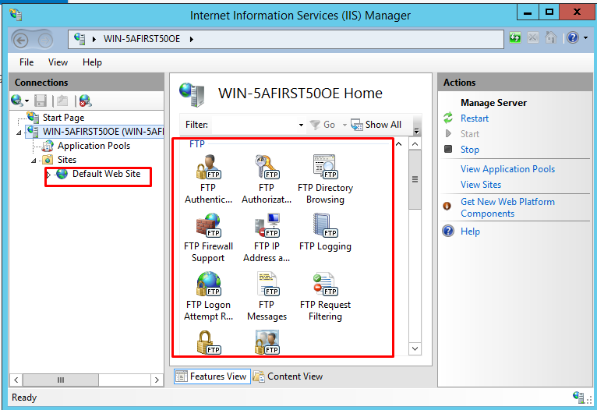Open FTP Messages feature
Image resolution: width=597 pixels, height=410 pixels.
point(267,296)
